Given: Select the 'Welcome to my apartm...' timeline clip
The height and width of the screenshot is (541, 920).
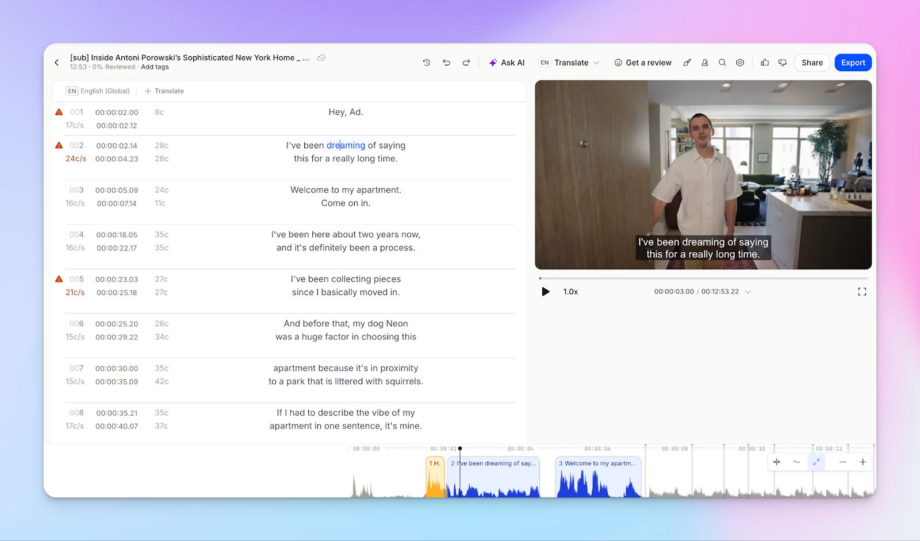Looking at the screenshot, I should pyautogui.click(x=598, y=477).
